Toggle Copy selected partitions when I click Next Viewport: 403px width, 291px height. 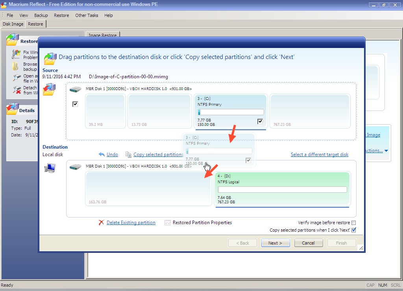353,230
